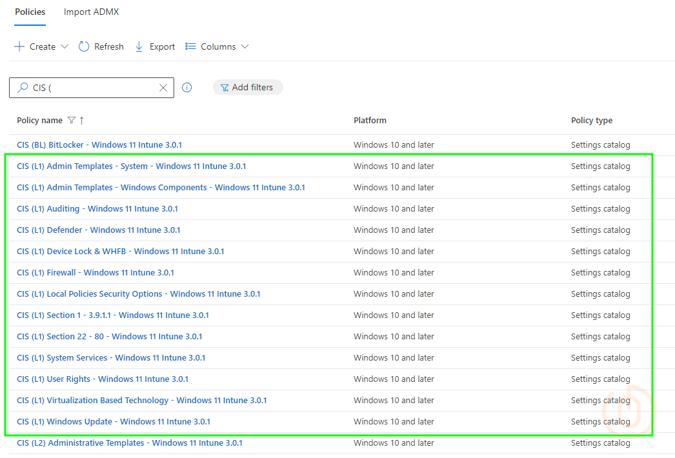The image size is (675, 458).
Task: Click the sort ascending arrow on Policy name
Action: point(82,121)
